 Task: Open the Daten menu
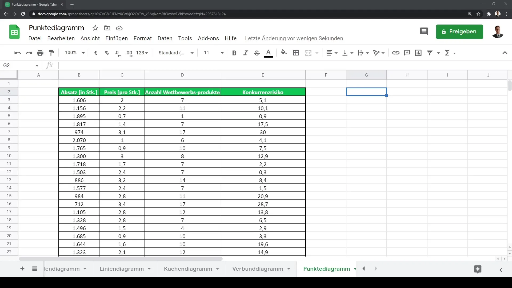[x=165, y=38]
